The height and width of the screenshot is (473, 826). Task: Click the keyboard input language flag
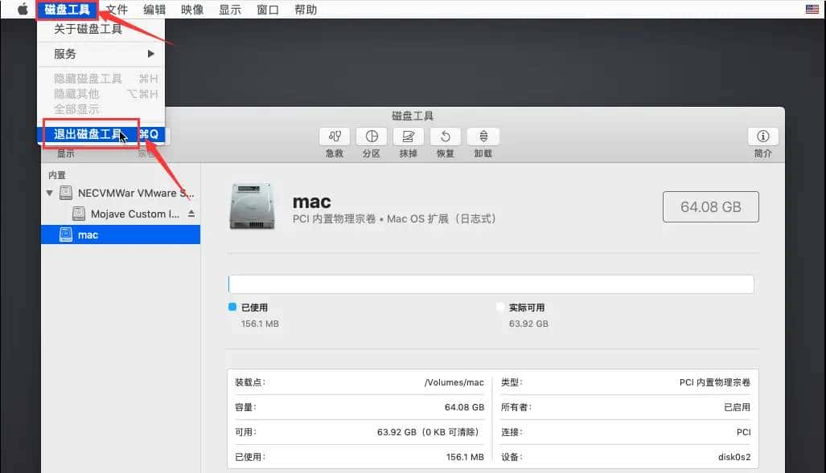812,9
